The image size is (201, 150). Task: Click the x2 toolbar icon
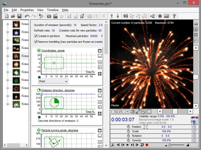pos(152,16)
